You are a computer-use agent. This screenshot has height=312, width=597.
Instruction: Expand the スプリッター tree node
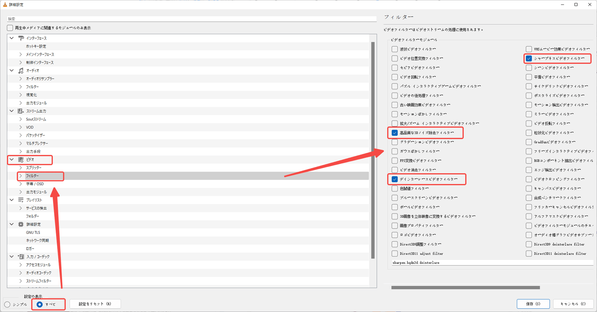click(x=21, y=168)
